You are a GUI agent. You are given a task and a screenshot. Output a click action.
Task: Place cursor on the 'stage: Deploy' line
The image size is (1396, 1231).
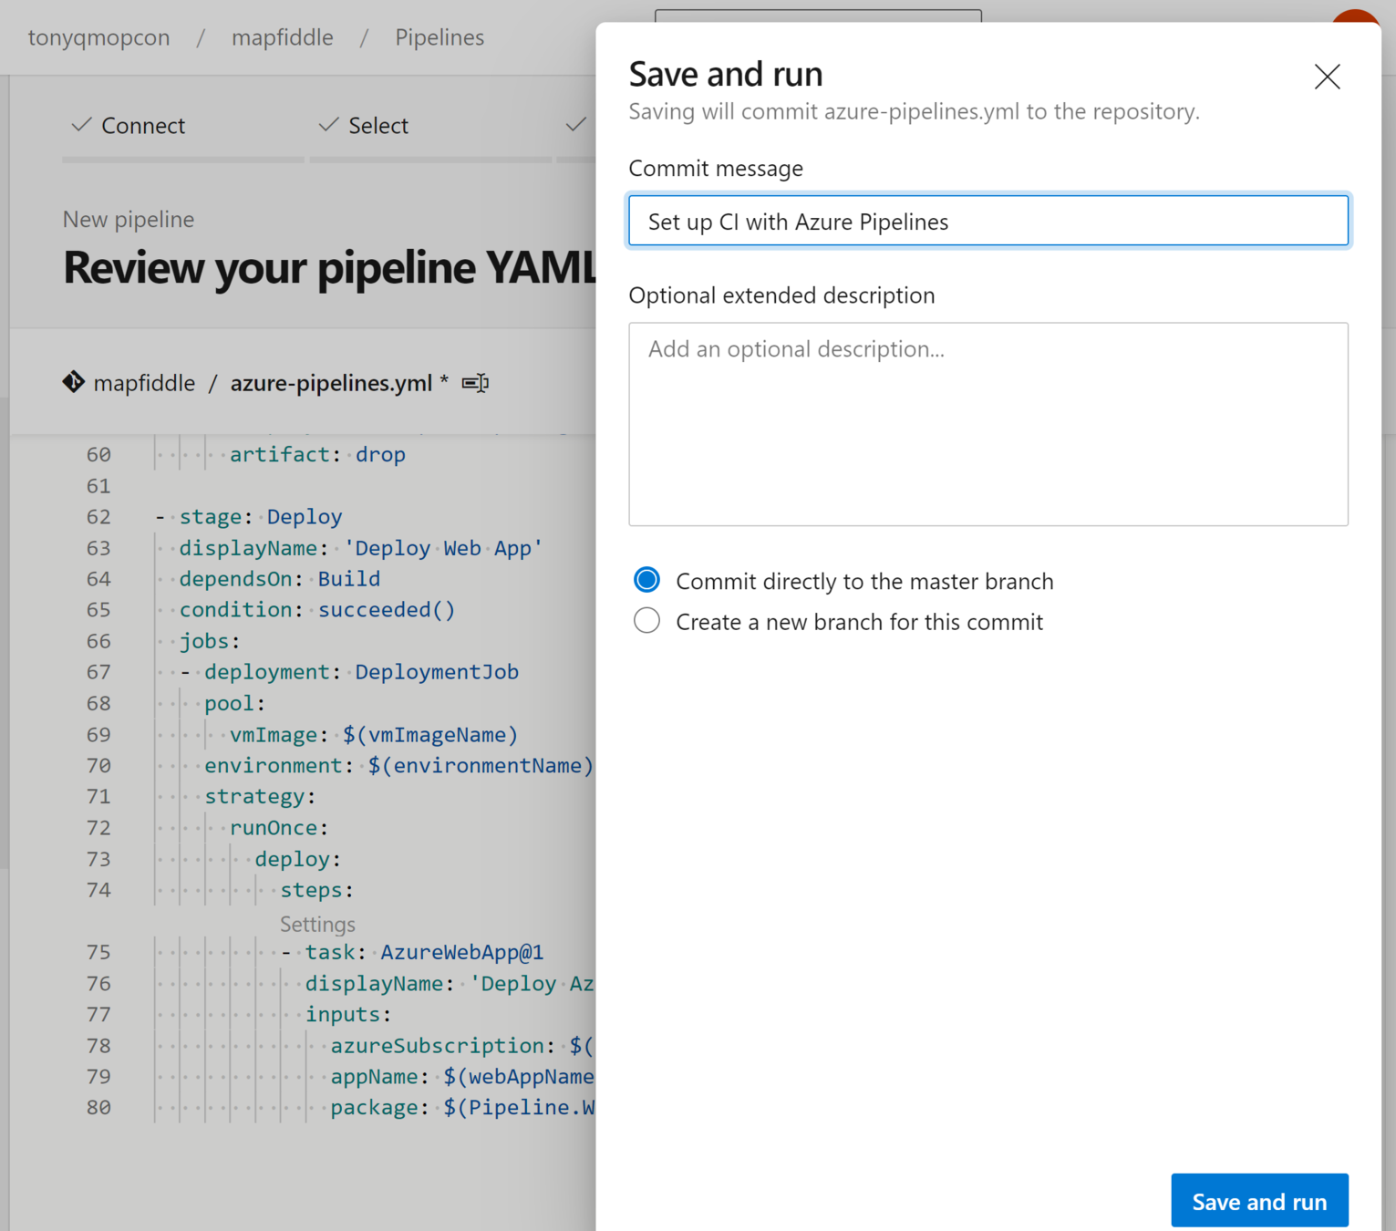(261, 517)
